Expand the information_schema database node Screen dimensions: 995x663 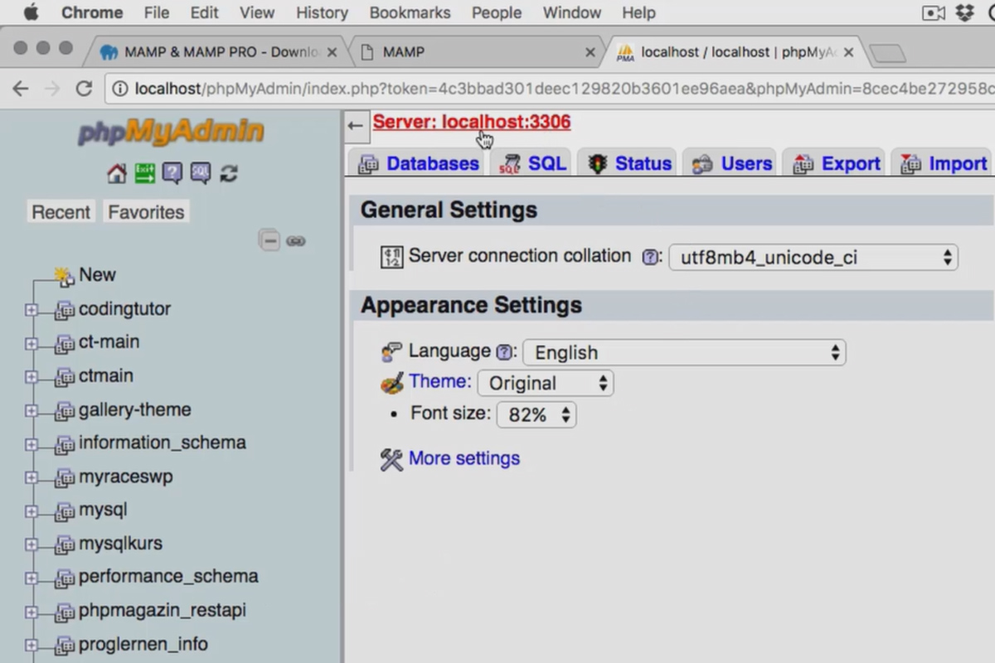[32, 444]
